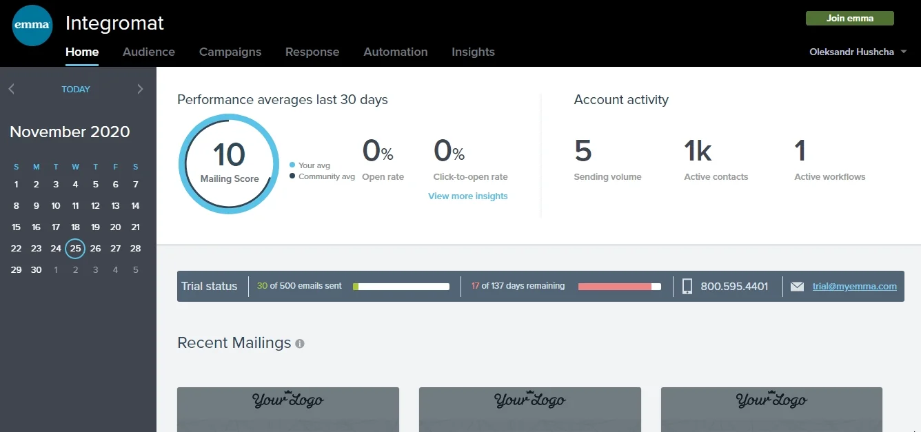Screen dimensions: 921x432
Task: Click 'Performance averages last 30 days' heading
Action: point(283,100)
